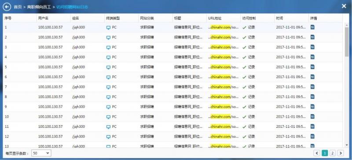
Task: Click 记录 access control in row 12
Action: tap(251, 136)
